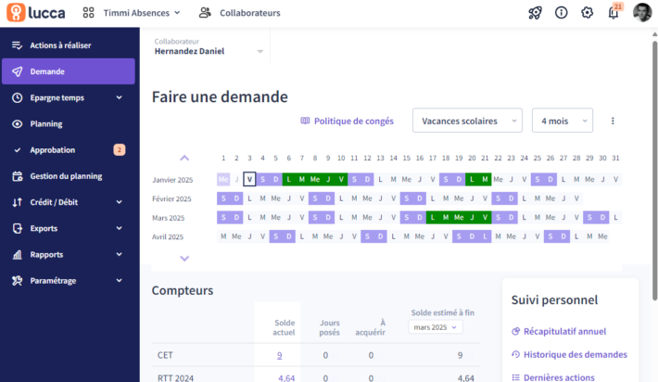
Task: Open notifications bell with 21 badge
Action: tap(614, 13)
